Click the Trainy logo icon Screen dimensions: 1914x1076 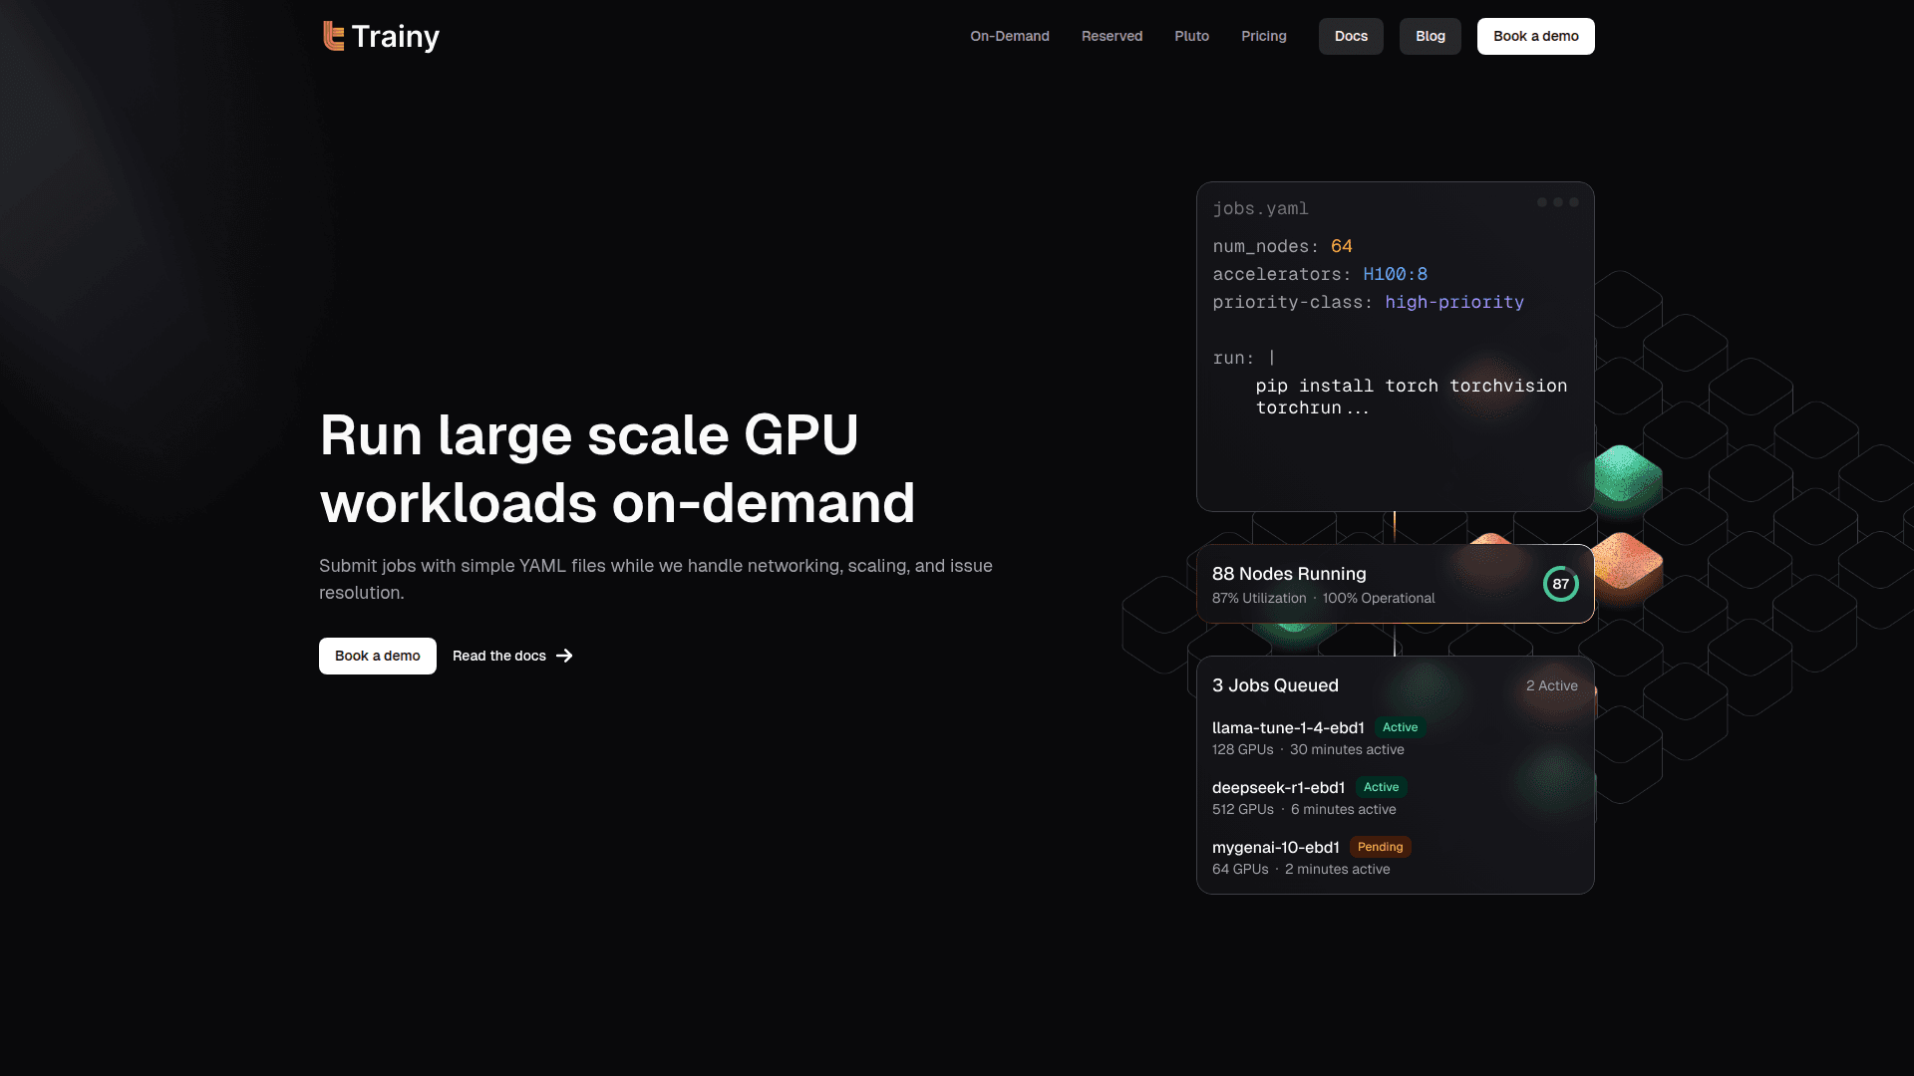[333, 36]
